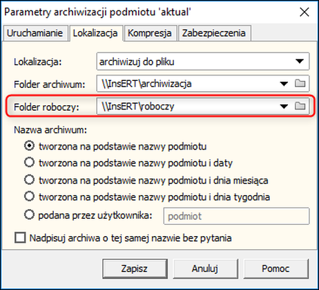Browse for Folder archiwum using folder icon
This screenshot has width=319, height=290.
[300, 83]
